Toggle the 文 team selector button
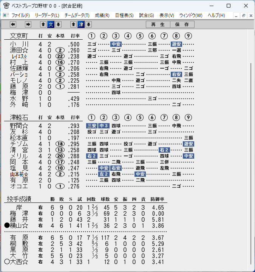The image size is (255, 272). coord(51,25)
